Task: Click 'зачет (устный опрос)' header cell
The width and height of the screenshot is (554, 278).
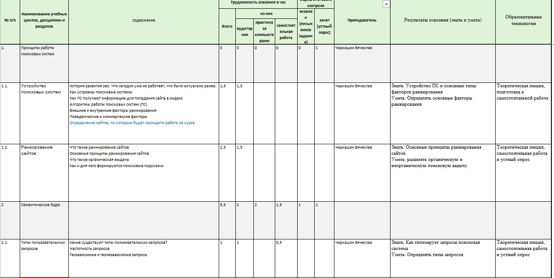Action: pos(324,26)
